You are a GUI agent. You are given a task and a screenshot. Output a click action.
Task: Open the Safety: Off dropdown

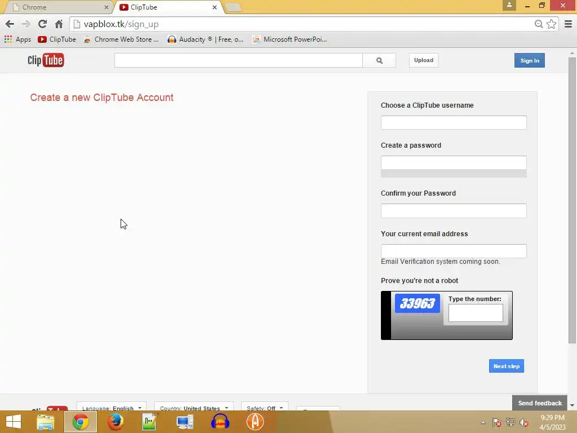point(265,408)
